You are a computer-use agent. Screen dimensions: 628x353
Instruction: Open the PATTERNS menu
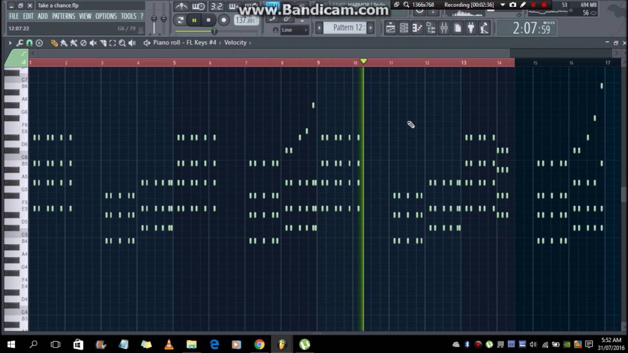point(63,16)
